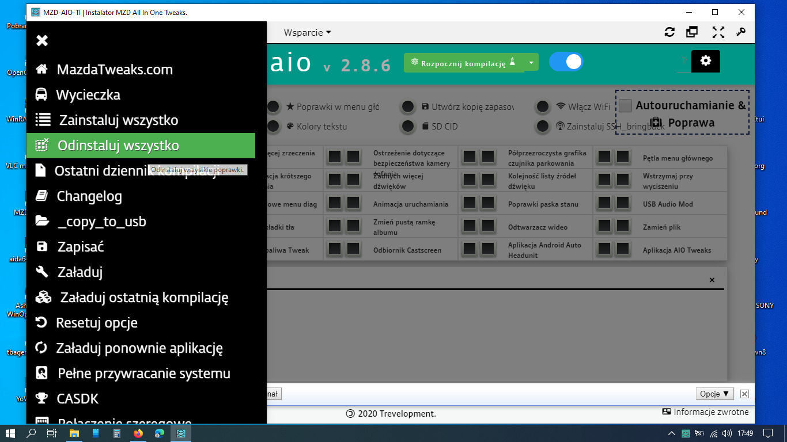Expand the dropdown arrow beside Rozpocznij kompilację

click(531, 62)
